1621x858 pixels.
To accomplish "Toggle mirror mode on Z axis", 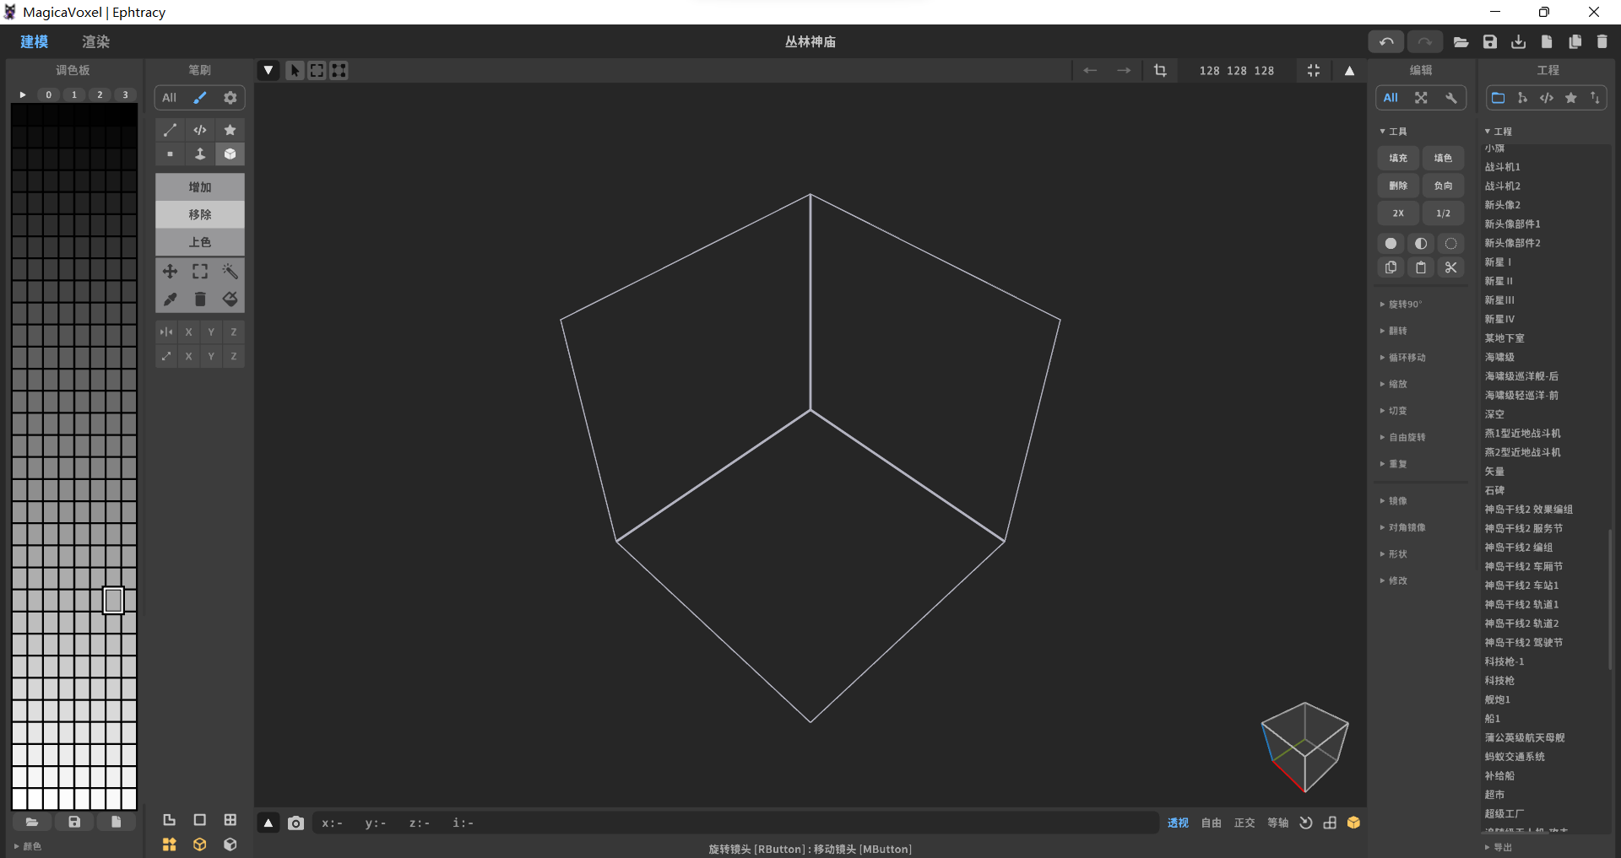I will (x=234, y=332).
